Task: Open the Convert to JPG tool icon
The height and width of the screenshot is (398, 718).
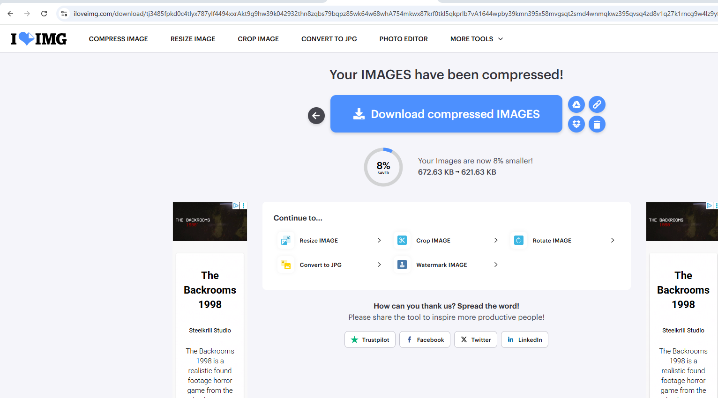Action: pyautogui.click(x=286, y=265)
